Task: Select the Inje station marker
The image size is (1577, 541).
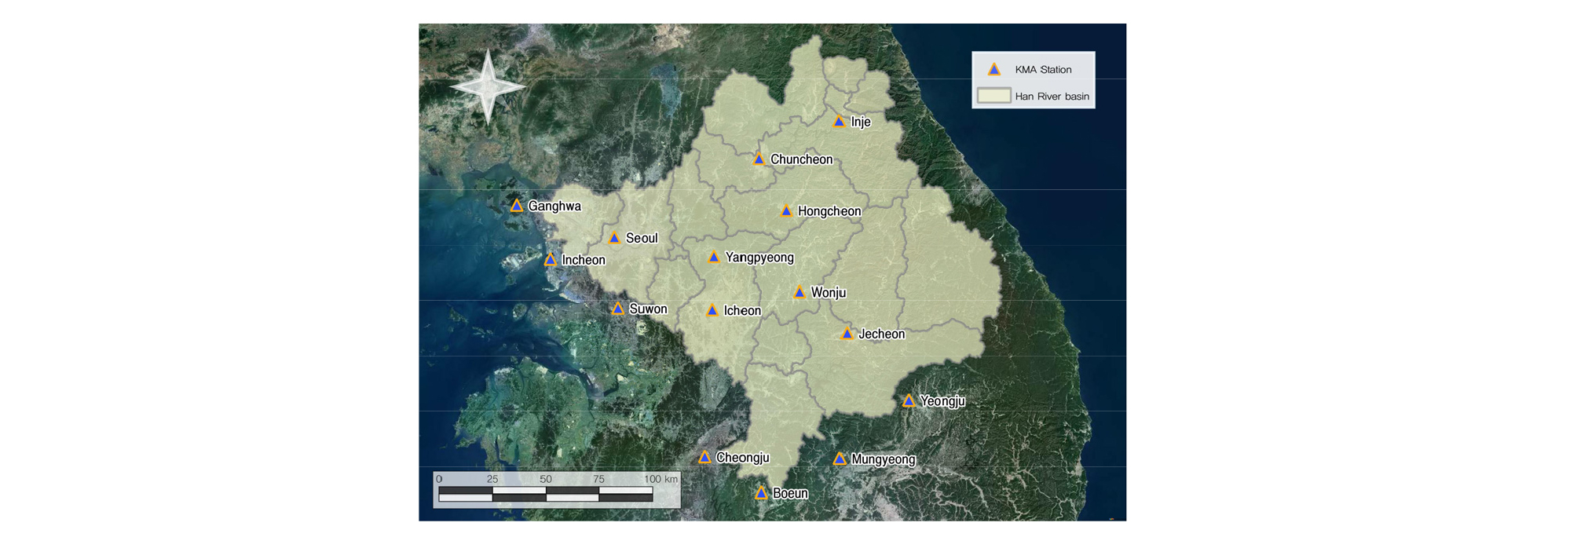Action: point(839,122)
